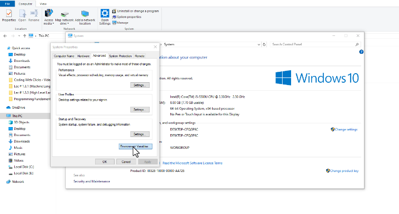Click the Properties ribbon icon
The height and width of the screenshot is (214, 399).
click(x=9, y=16)
